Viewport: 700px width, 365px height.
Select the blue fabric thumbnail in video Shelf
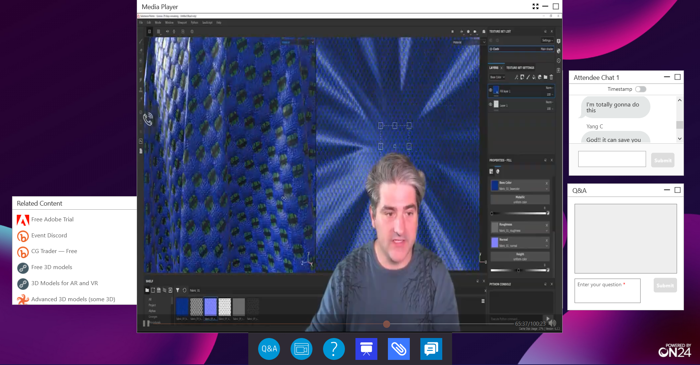[182, 307]
